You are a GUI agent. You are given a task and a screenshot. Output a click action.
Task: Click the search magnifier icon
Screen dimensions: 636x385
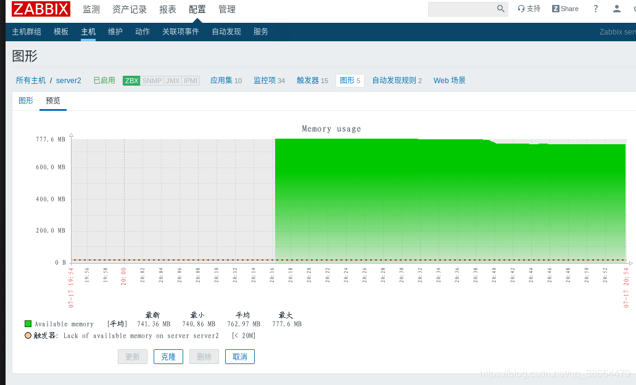pyautogui.click(x=500, y=9)
